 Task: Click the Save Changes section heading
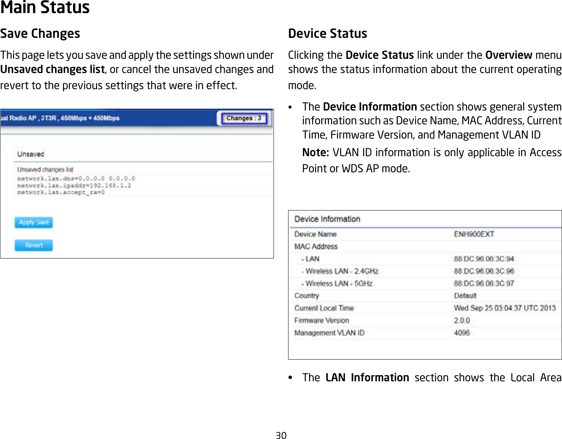[40, 34]
